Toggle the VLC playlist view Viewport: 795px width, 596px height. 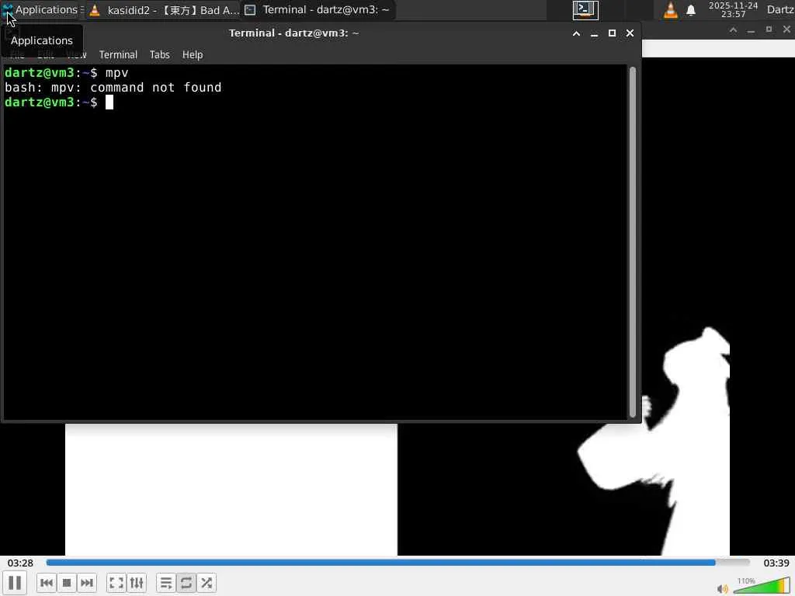coord(166,583)
